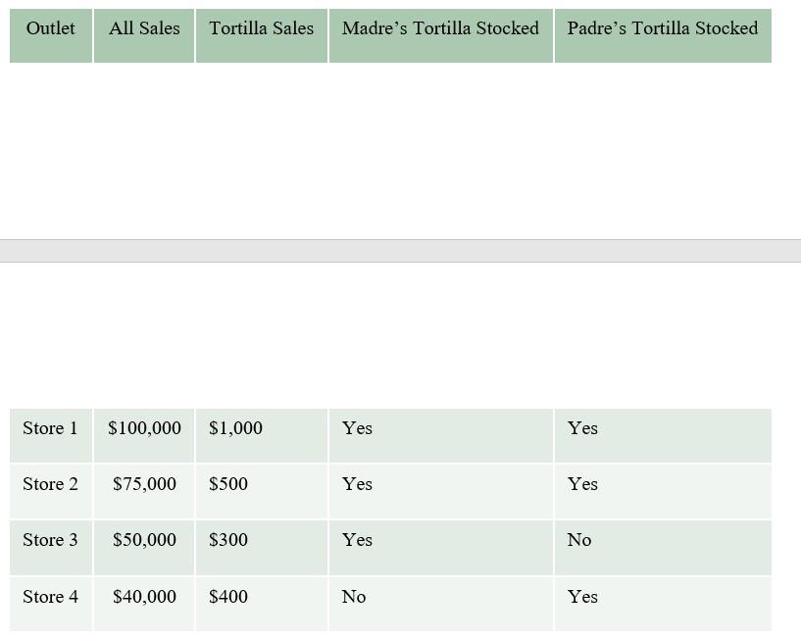Screen dimensions: 801x639
Task: Click the $100,000 All Sales cell
Action: click(144, 428)
